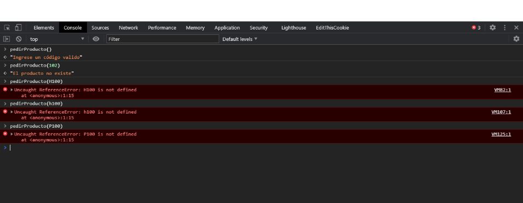Clear the console with the ban icon
This screenshot has height=203, width=523.
coord(19,39)
